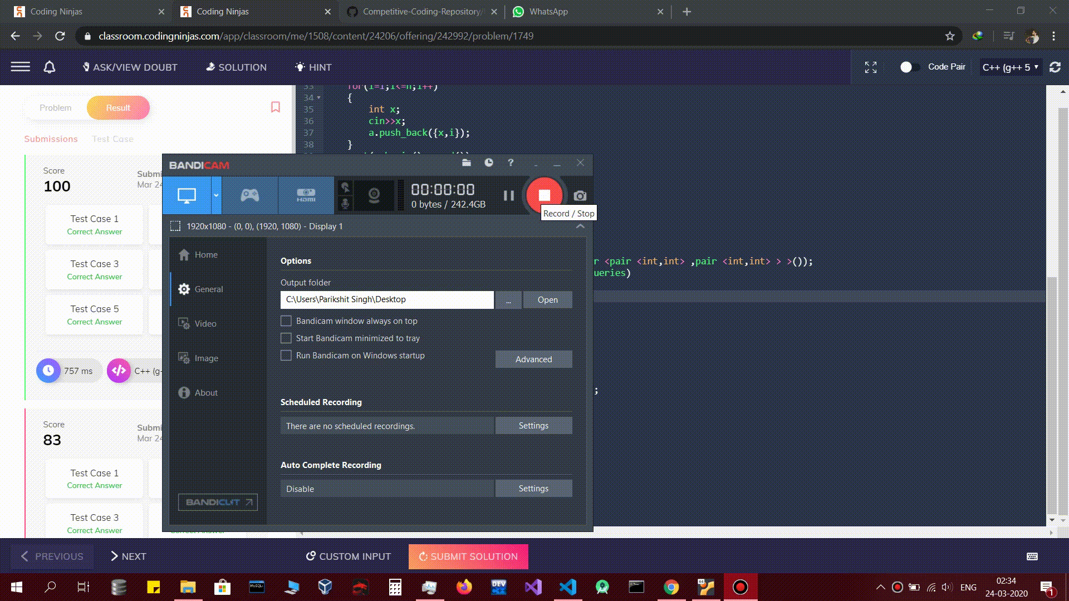Enable Start Bandicam minimized to tray
This screenshot has width=1069, height=601.
pos(286,338)
